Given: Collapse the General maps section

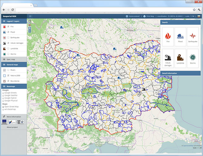Looking at the screenshot, I should tap(14, 65).
